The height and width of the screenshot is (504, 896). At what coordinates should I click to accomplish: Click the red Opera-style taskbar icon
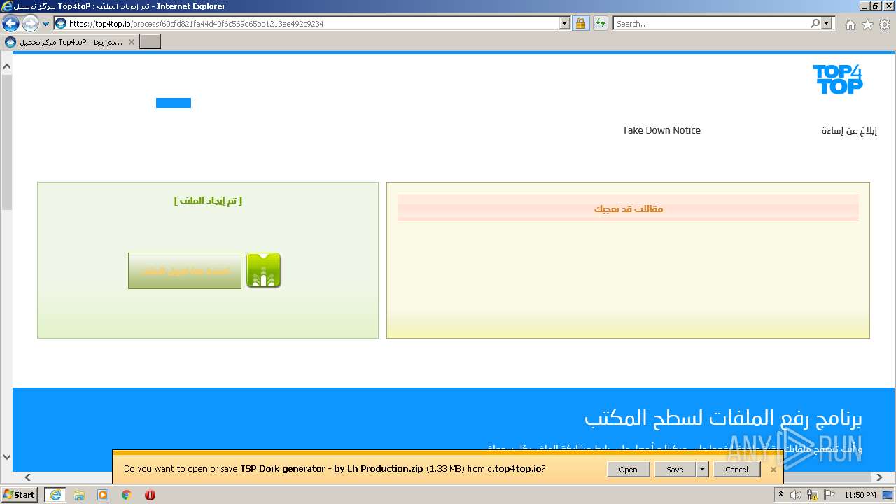150,495
